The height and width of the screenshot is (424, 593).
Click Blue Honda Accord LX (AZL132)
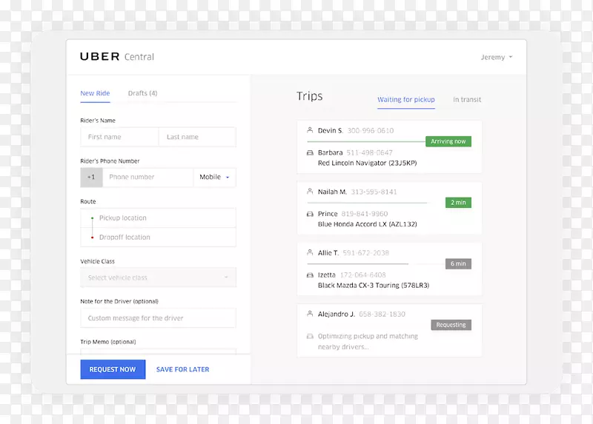367,224
